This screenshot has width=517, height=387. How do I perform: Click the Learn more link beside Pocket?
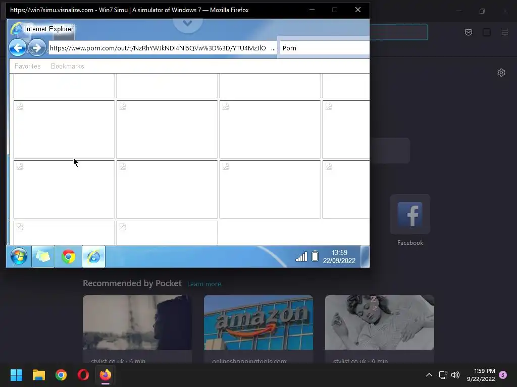click(x=204, y=284)
